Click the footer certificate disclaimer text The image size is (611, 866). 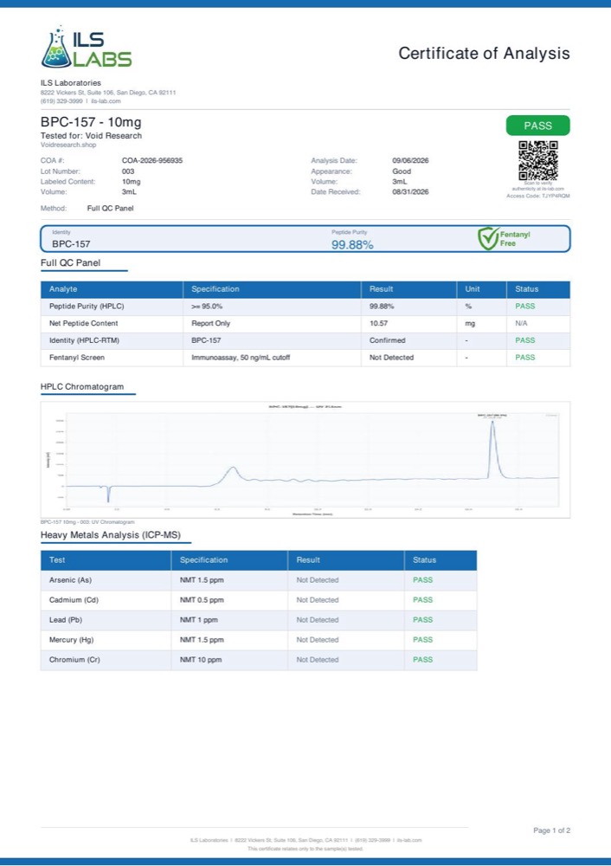click(305, 849)
